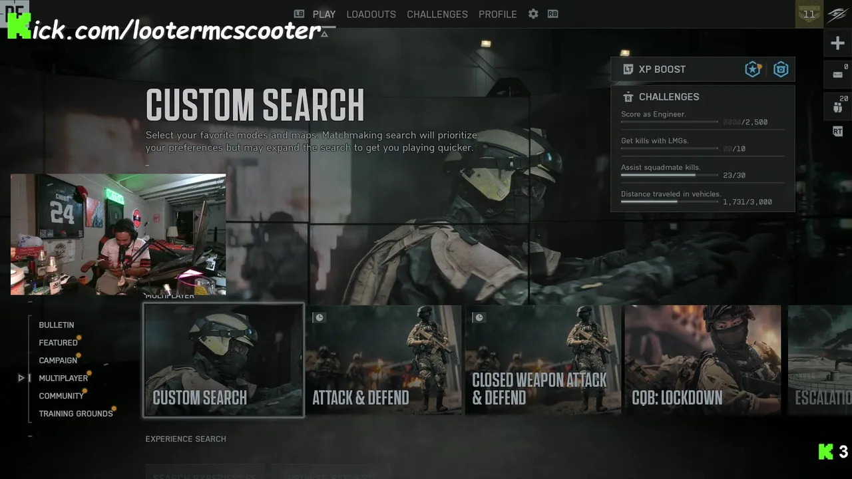Screen dimensions: 852x479
Task: Click clock icon on Closed Weapon Attack & Defend
Action: 479,317
